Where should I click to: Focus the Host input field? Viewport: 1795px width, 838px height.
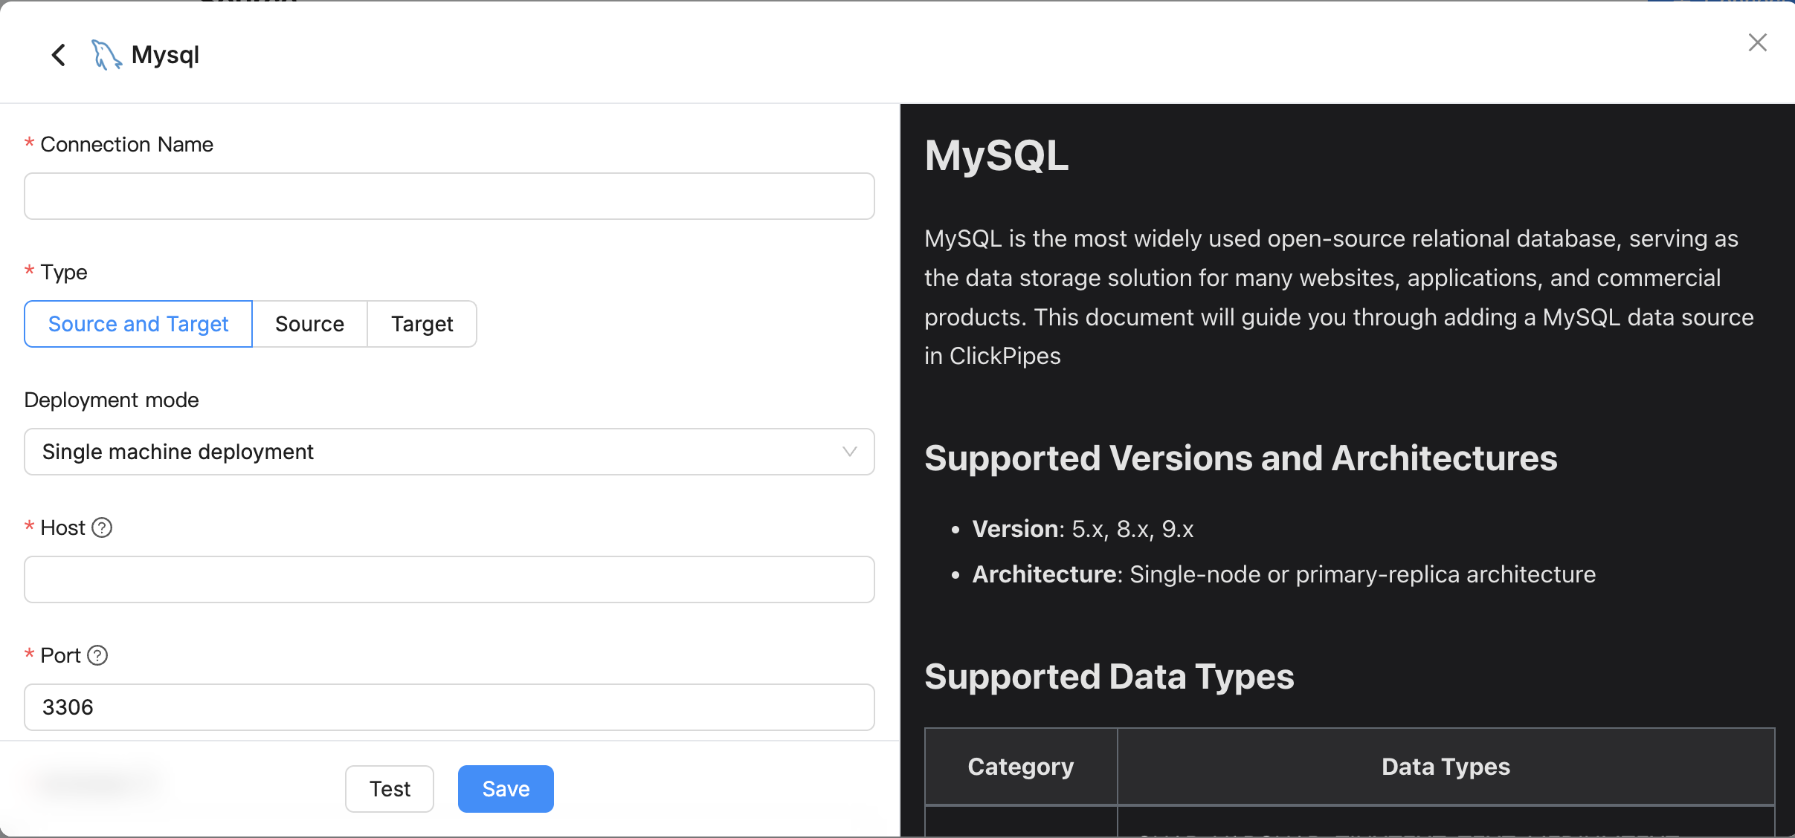(x=449, y=579)
